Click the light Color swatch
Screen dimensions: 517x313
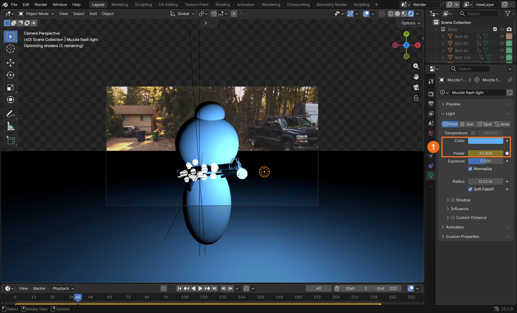point(485,141)
